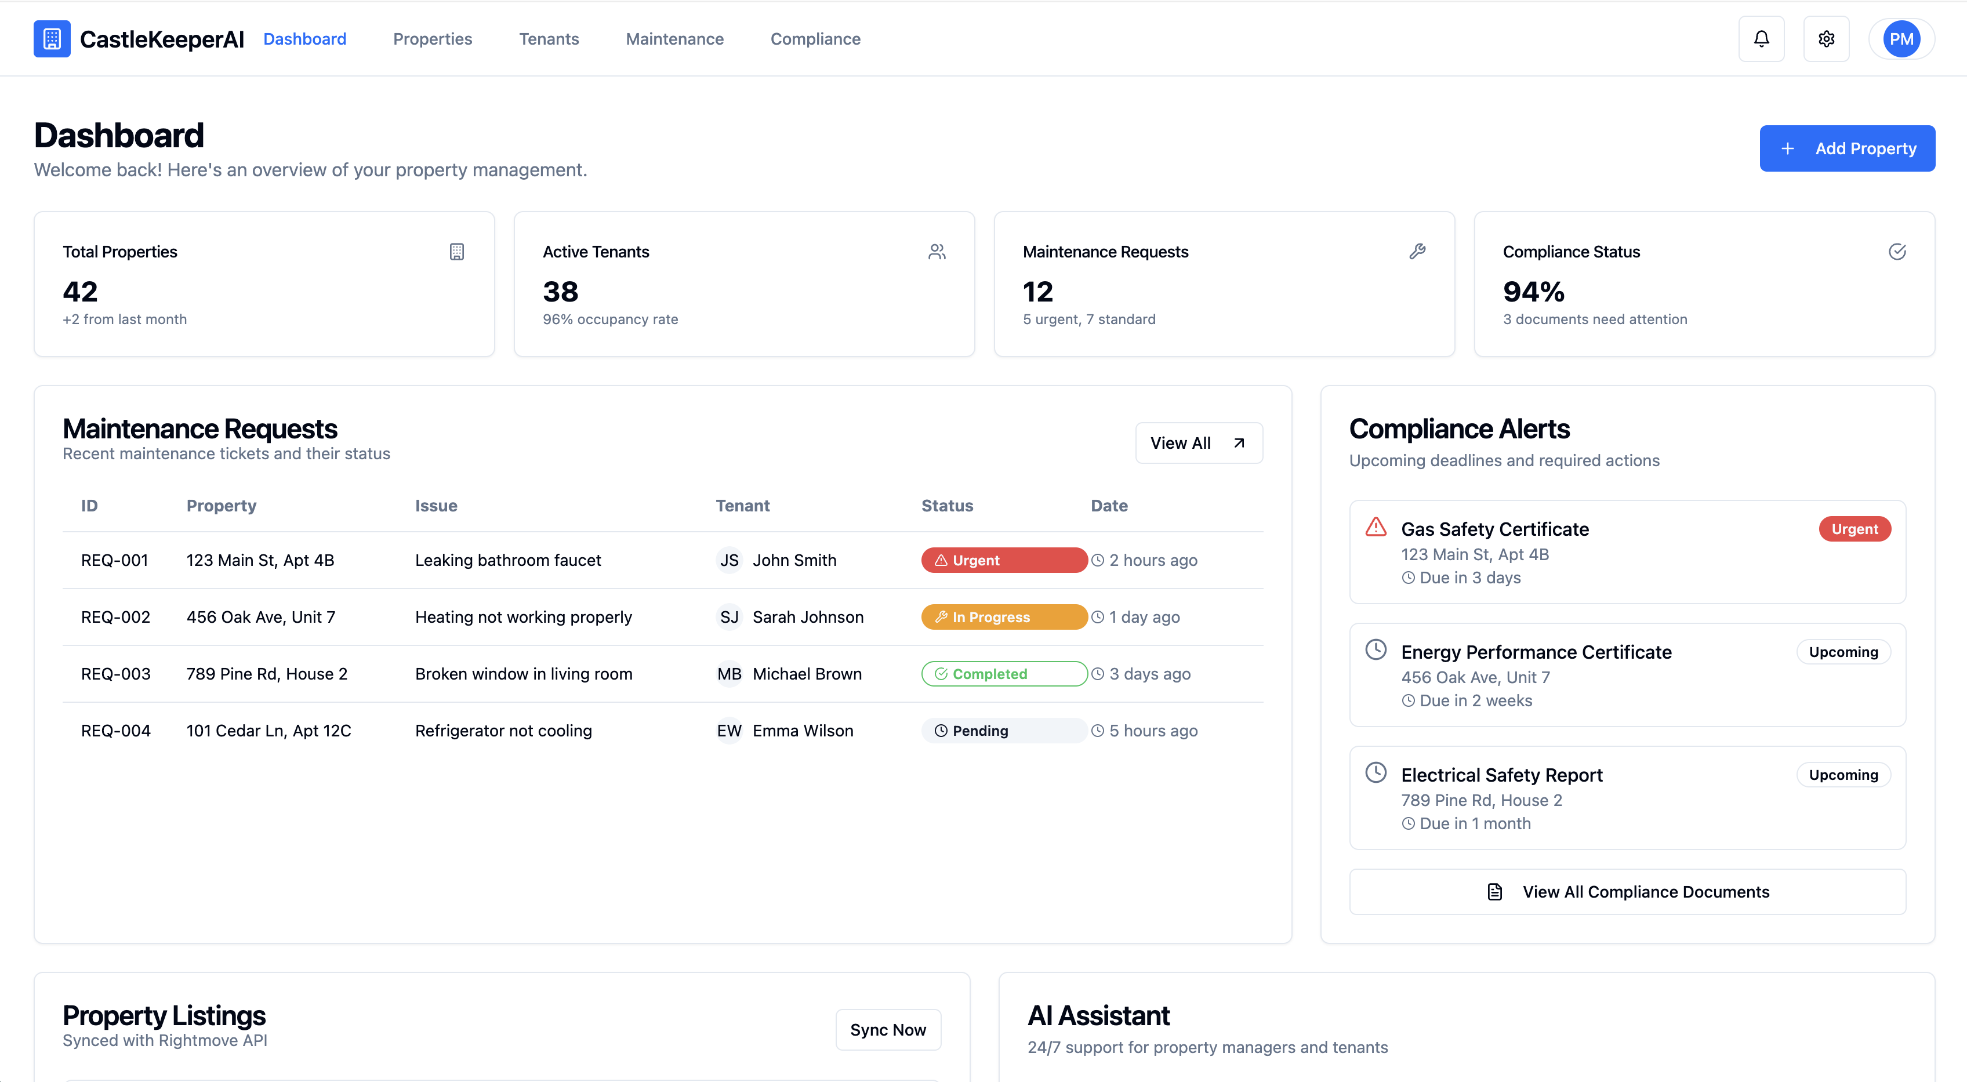Image resolution: width=1967 pixels, height=1082 pixels.
Task: Open the notifications bell icon
Action: pos(1761,38)
